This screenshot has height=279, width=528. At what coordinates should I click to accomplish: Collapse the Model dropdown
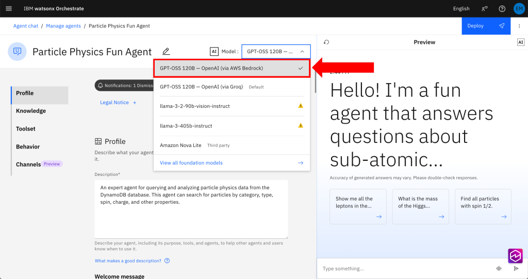pyautogui.click(x=302, y=52)
